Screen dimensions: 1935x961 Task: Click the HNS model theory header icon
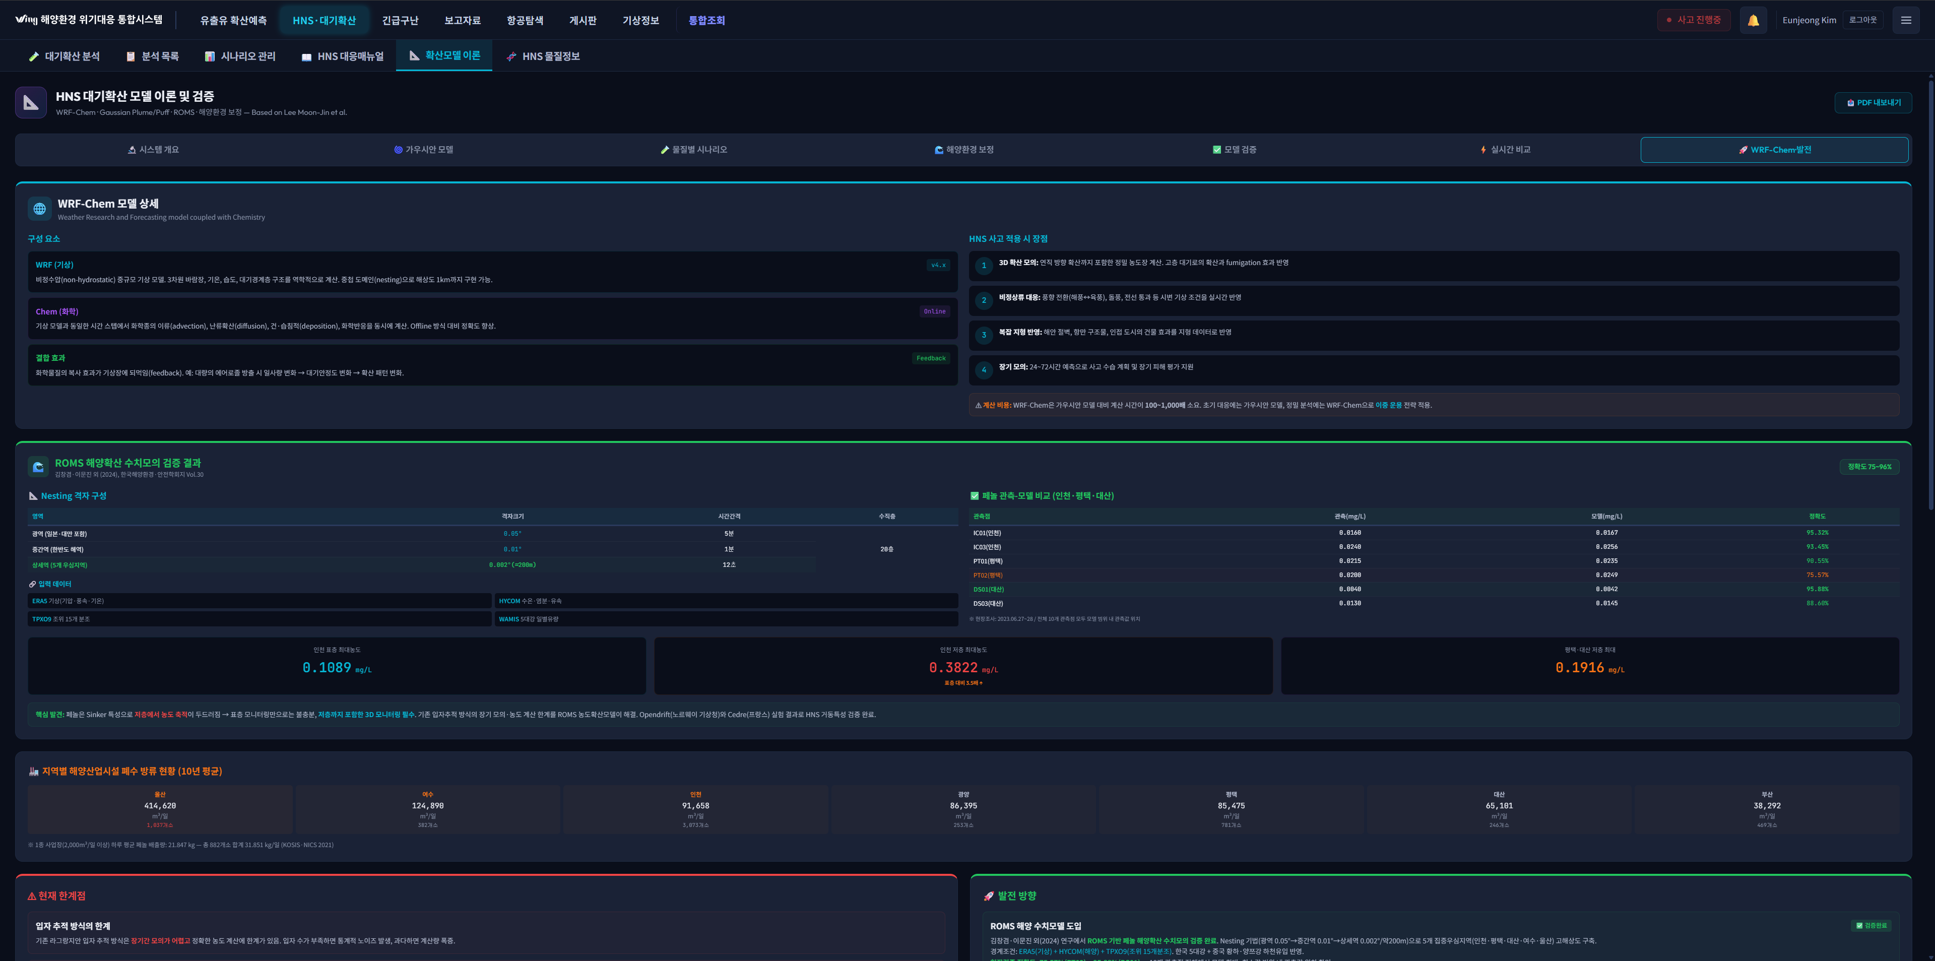[31, 103]
